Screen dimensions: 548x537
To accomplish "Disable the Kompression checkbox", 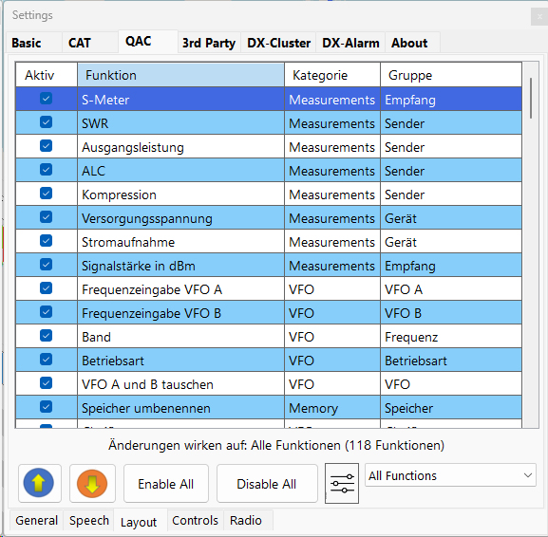I will click(x=46, y=194).
